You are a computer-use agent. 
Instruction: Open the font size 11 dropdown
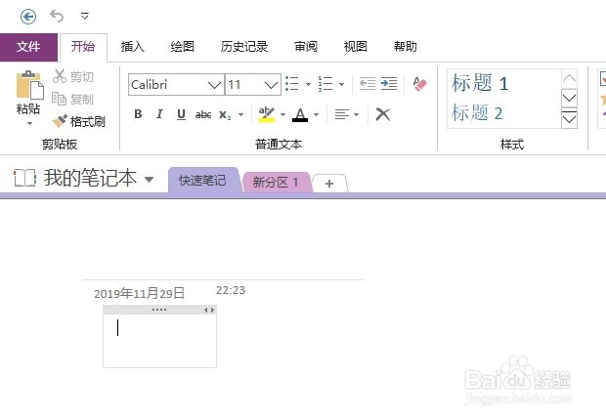pos(272,85)
